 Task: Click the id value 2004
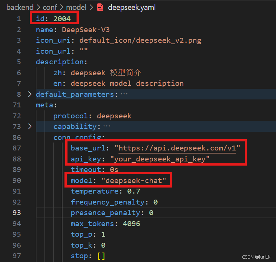point(62,19)
